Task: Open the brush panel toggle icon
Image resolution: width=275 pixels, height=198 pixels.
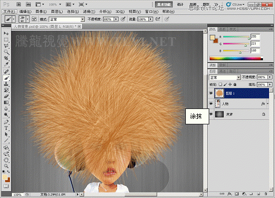Action: 34,19
